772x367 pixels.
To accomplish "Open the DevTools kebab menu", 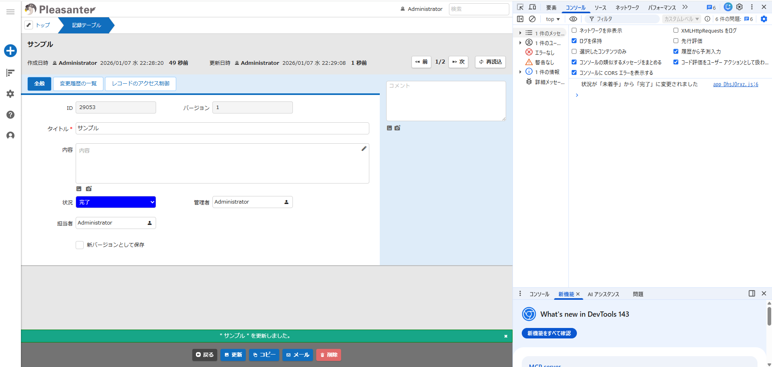I will pyautogui.click(x=751, y=7).
